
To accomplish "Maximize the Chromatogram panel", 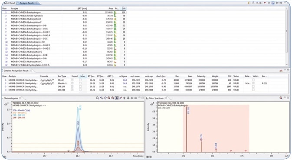I will pyautogui.click(x=143, y=98).
